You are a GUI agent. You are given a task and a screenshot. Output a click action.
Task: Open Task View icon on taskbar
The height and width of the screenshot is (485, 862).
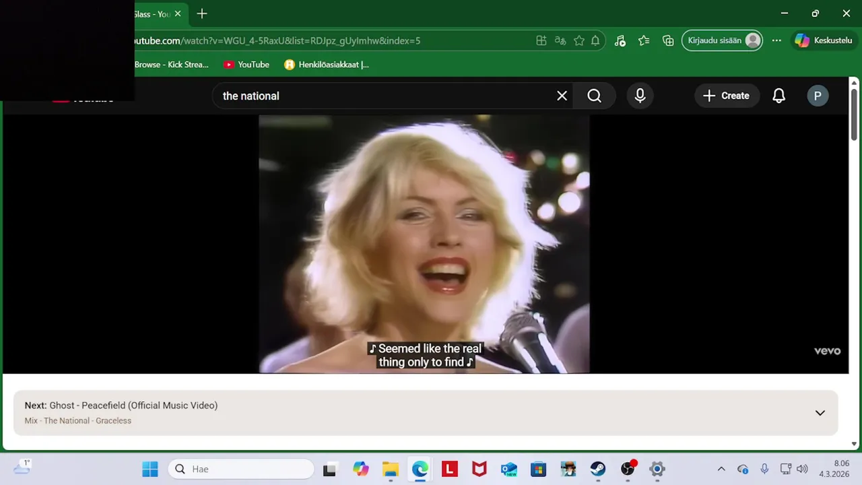[x=329, y=469]
